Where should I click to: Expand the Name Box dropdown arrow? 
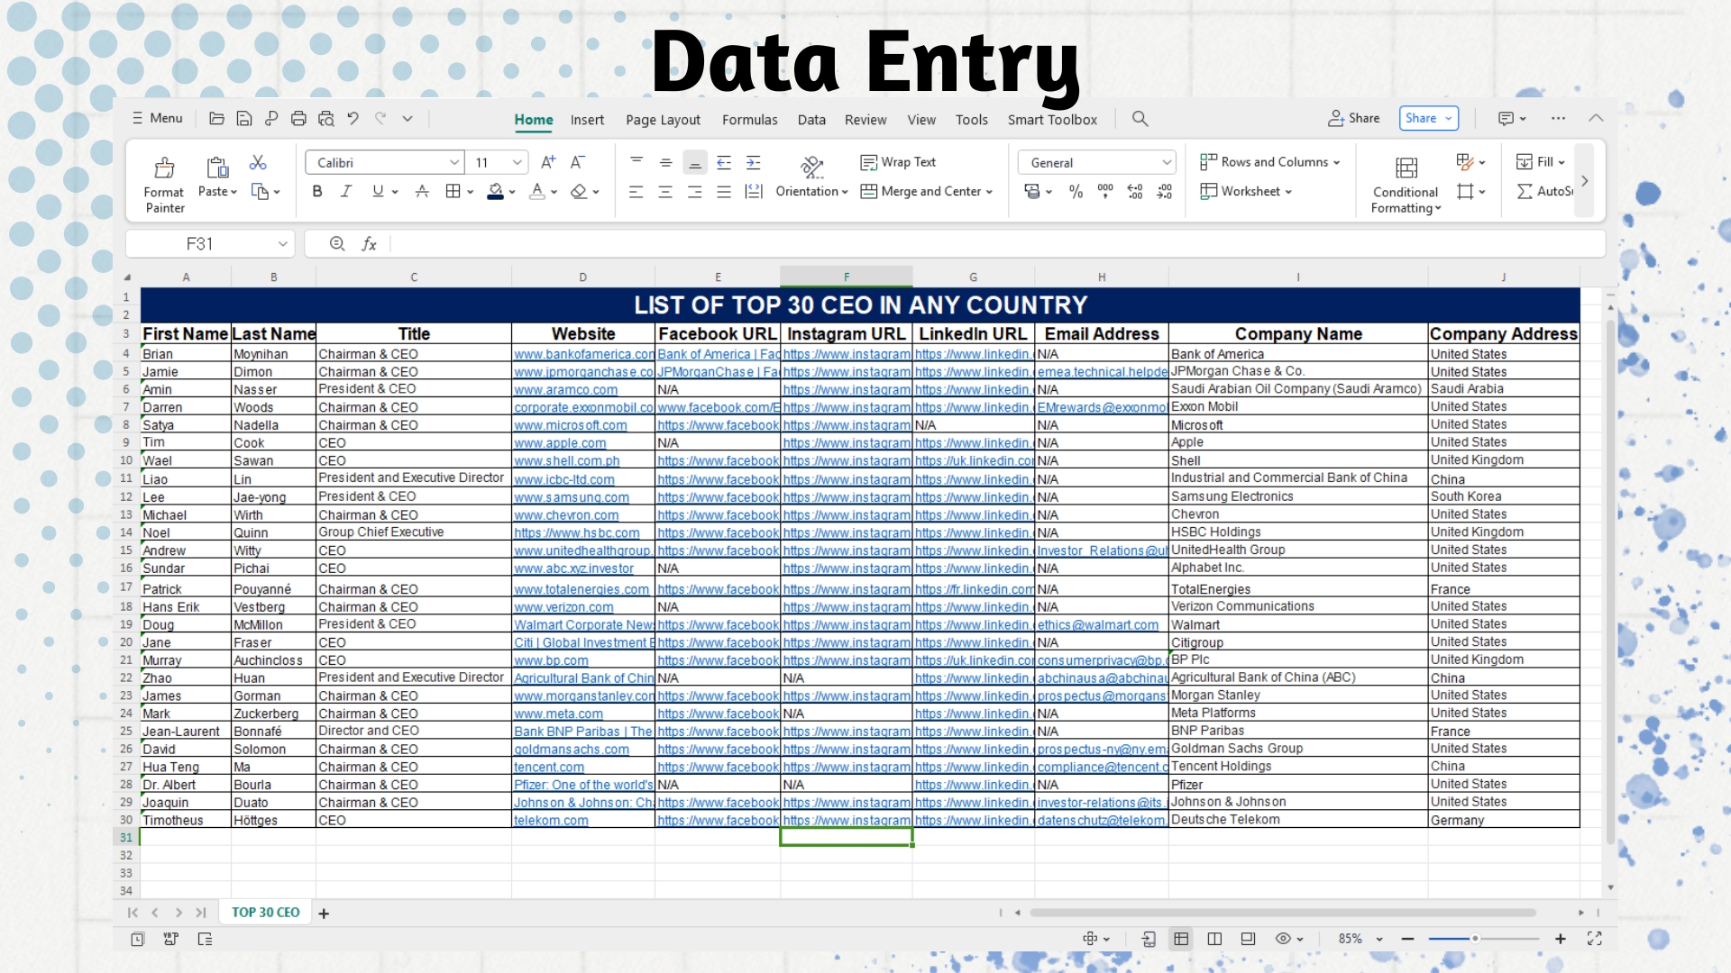[282, 244]
